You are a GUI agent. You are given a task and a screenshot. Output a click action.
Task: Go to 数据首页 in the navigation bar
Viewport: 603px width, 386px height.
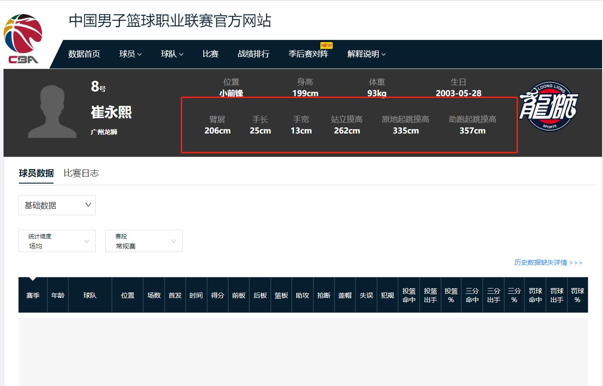[x=84, y=54]
